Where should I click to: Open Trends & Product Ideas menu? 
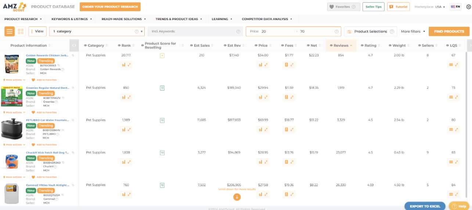pyautogui.click(x=179, y=19)
